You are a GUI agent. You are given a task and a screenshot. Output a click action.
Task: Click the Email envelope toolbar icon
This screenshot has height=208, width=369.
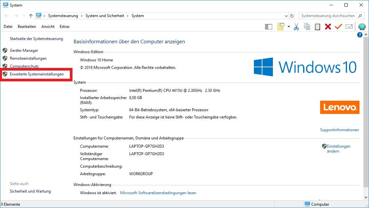coord(349,27)
